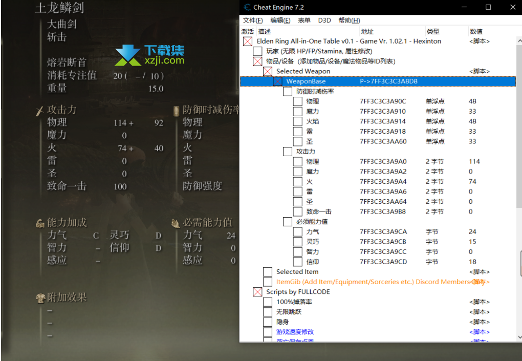Screen dimensions: 522x361
Task: Maximize the Cheat Engine window
Action: click(x=488, y=7)
